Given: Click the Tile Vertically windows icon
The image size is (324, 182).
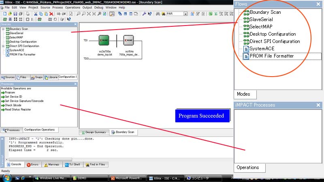Looking at the screenshot, I should tap(131, 14).
